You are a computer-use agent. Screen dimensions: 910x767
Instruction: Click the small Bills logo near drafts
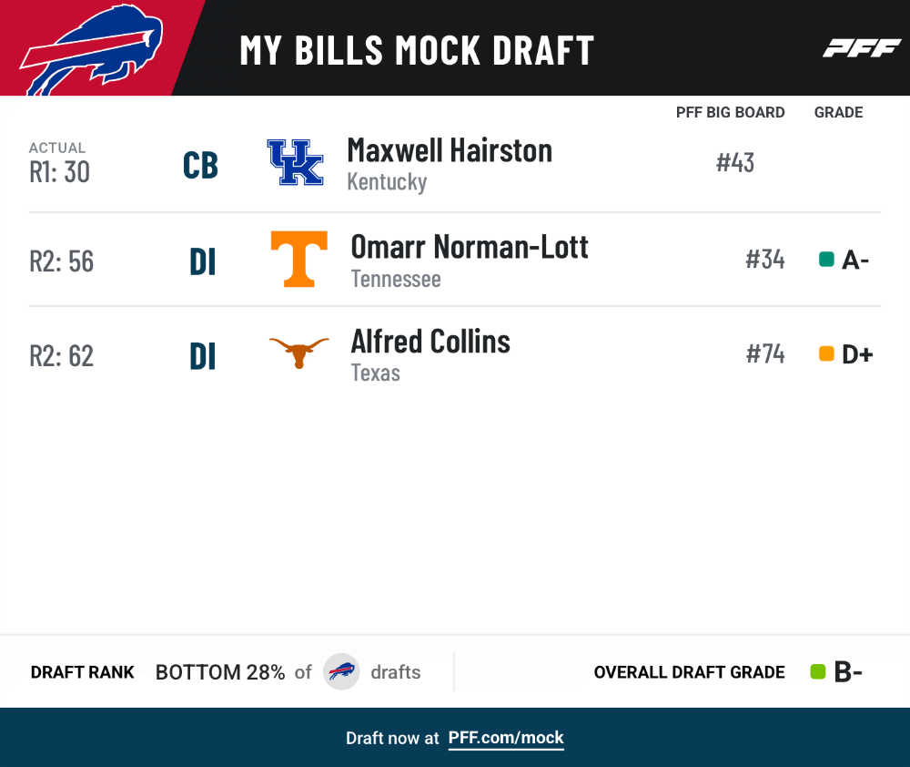tap(341, 671)
